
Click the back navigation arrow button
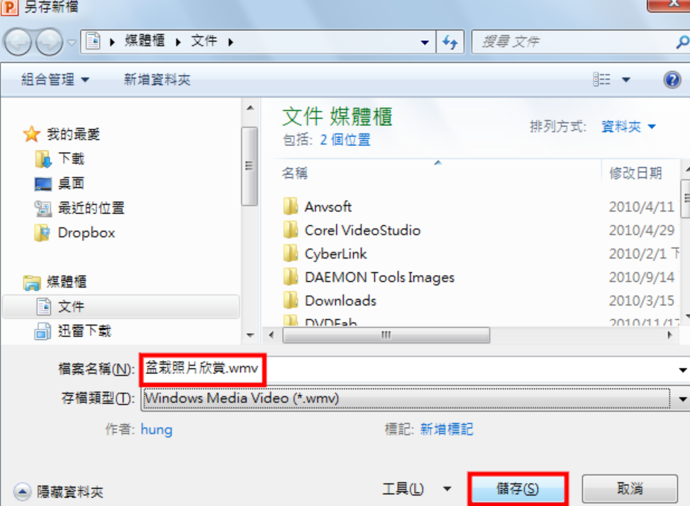(18, 42)
